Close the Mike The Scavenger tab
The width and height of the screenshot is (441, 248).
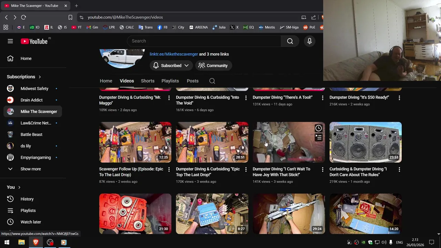point(65,6)
